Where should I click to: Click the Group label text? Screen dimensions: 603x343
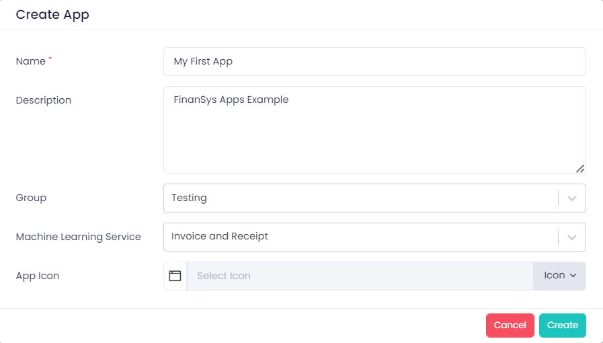pos(31,198)
